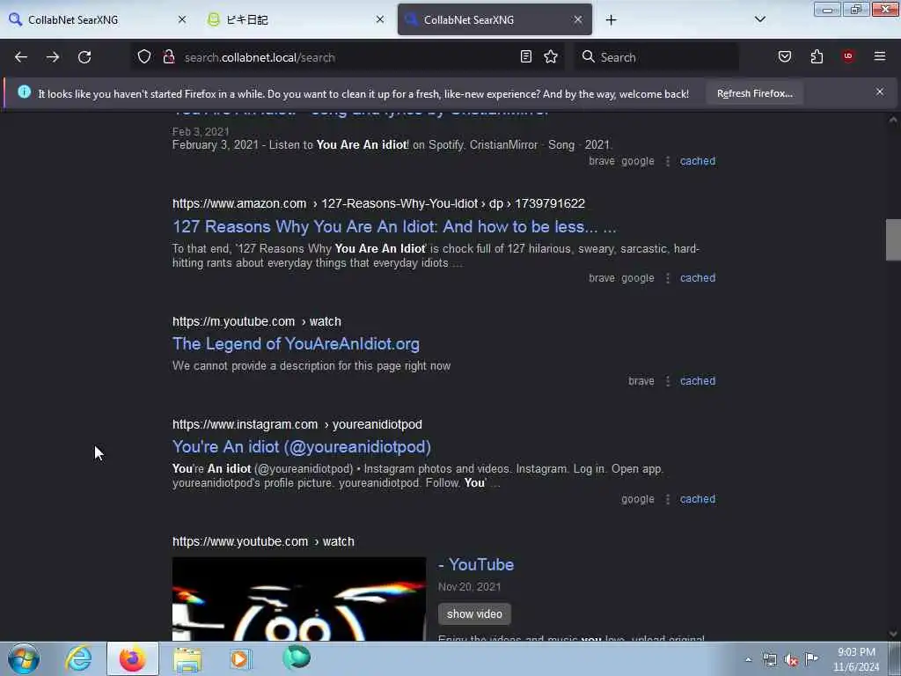Image resolution: width=901 pixels, height=676 pixels.
Task: Expand more options dots for Legend YouTube result
Action: [x=667, y=381]
